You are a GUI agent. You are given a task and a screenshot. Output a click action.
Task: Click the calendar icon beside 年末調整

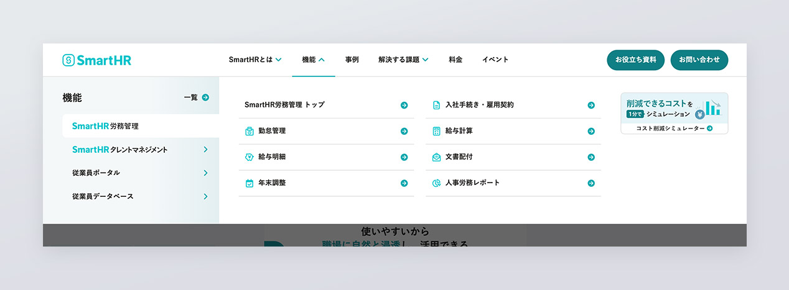coord(250,183)
